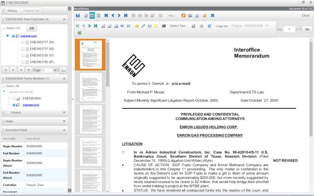Go to the previous document

(x=113, y=16)
